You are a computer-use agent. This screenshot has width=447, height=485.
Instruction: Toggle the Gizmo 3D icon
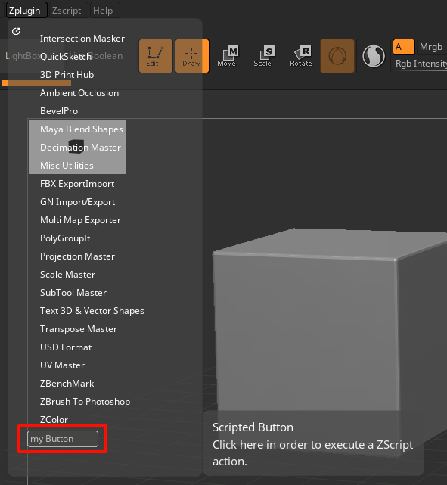[x=337, y=56]
